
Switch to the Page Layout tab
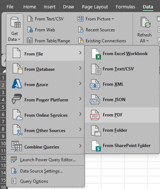point(95,7)
